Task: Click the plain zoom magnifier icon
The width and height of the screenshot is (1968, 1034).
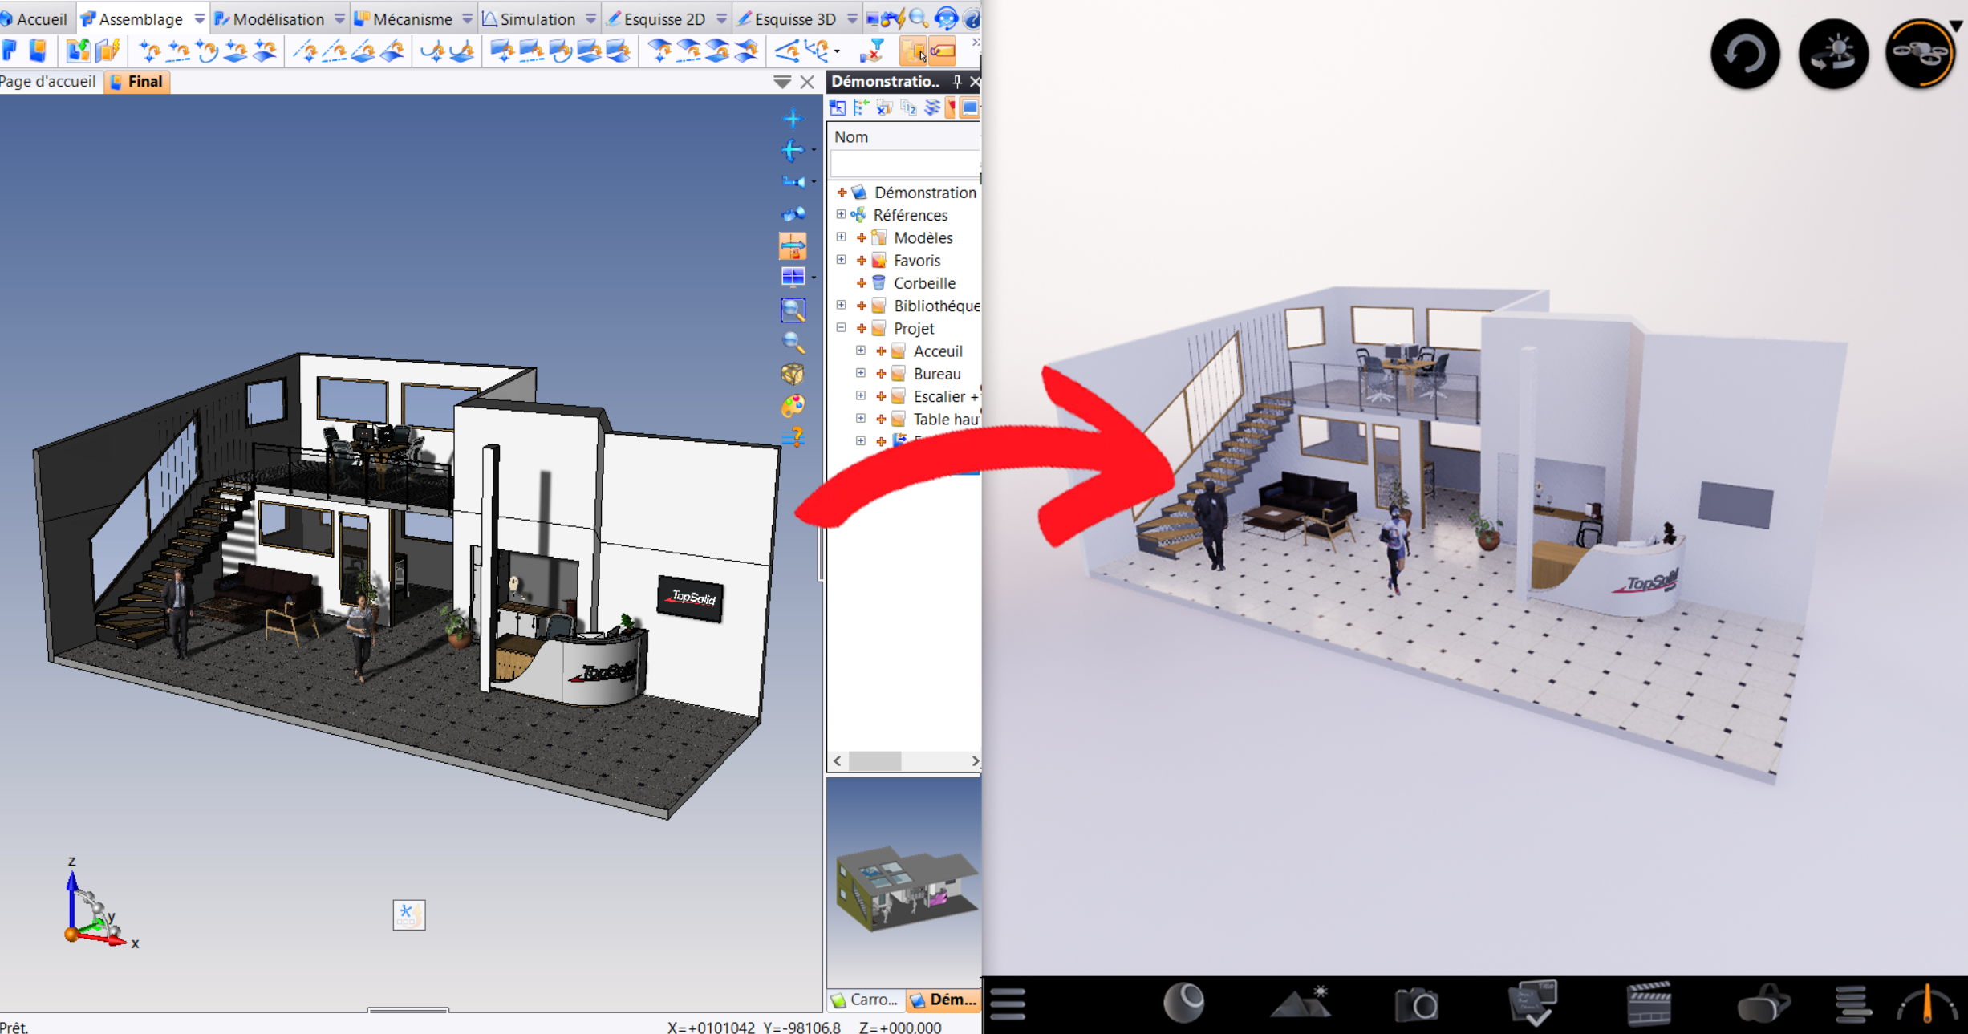Action: coord(793,342)
